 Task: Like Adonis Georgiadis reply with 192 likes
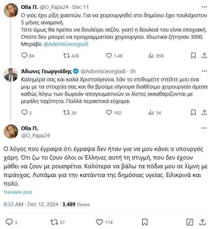(109, 112)
